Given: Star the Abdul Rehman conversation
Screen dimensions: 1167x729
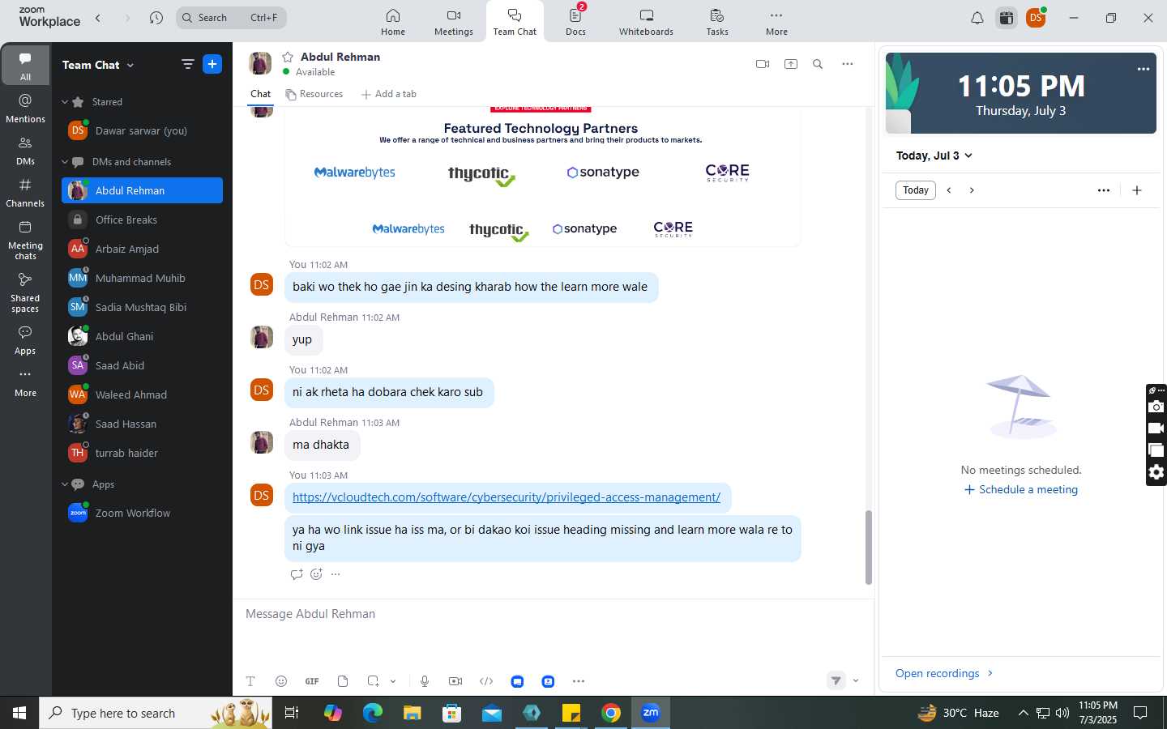Looking at the screenshot, I should pyautogui.click(x=287, y=57).
